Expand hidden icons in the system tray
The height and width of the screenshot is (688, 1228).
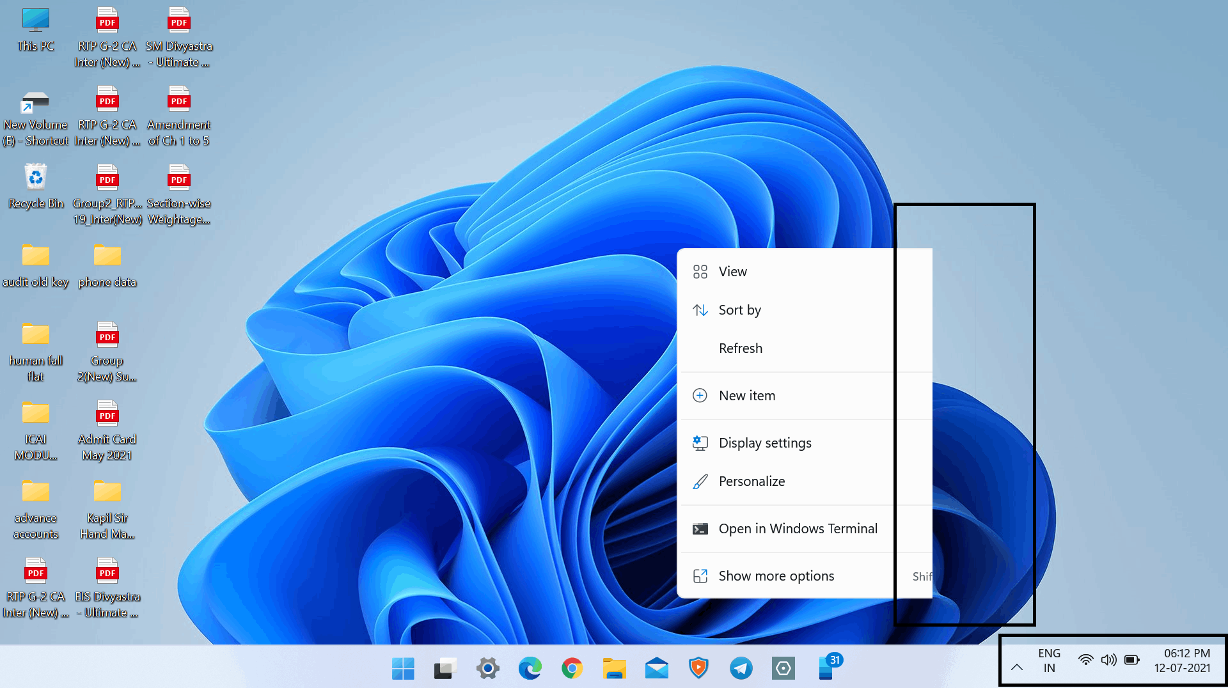click(1018, 667)
